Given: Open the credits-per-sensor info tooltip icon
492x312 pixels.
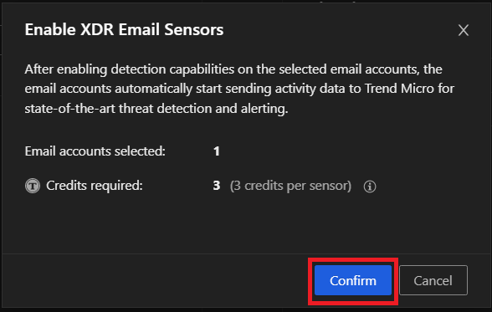Looking at the screenshot, I should [370, 187].
